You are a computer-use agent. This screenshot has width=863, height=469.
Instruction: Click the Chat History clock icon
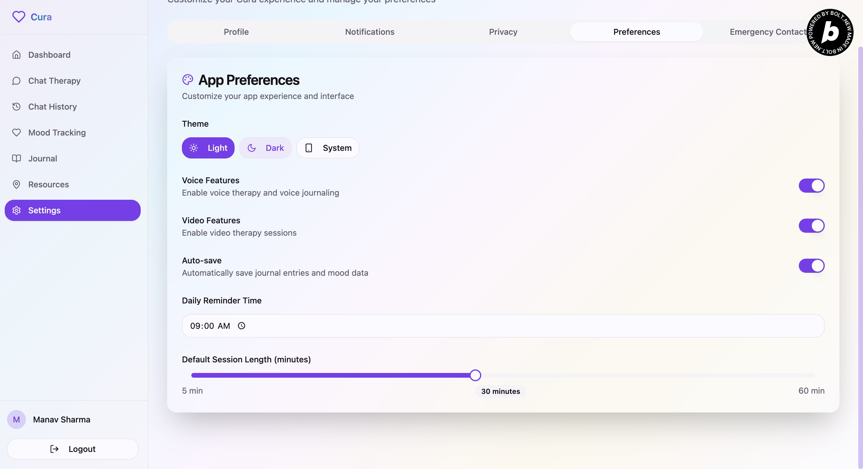click(x=16, y=107)
